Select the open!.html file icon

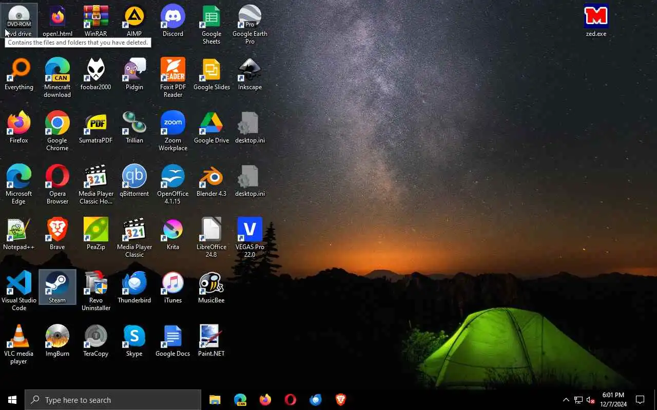tap(57, 21)
